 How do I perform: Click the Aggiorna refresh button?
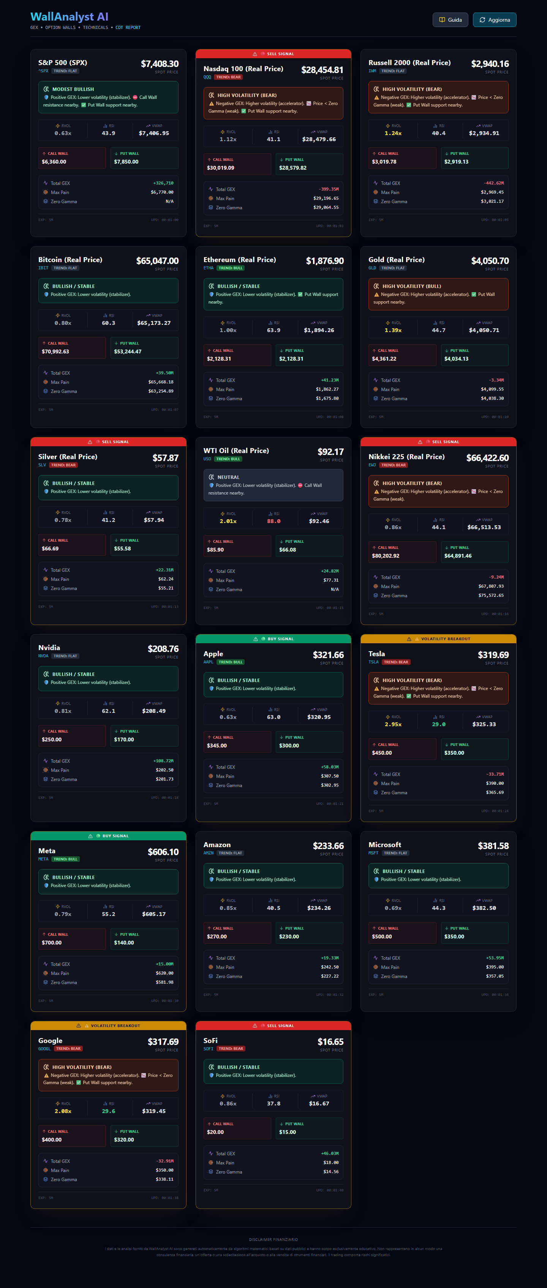point(495,20)
